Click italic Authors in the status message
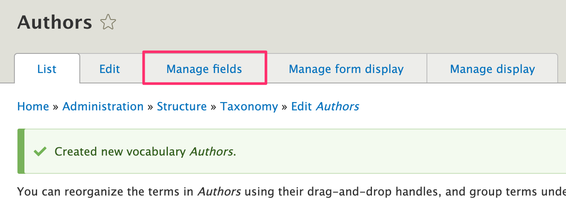This screenshot has width=566, height=199. pyautogui.click(x=211, y=152)
